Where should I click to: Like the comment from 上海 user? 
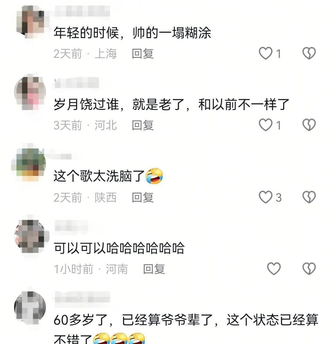tap(265, 53)
